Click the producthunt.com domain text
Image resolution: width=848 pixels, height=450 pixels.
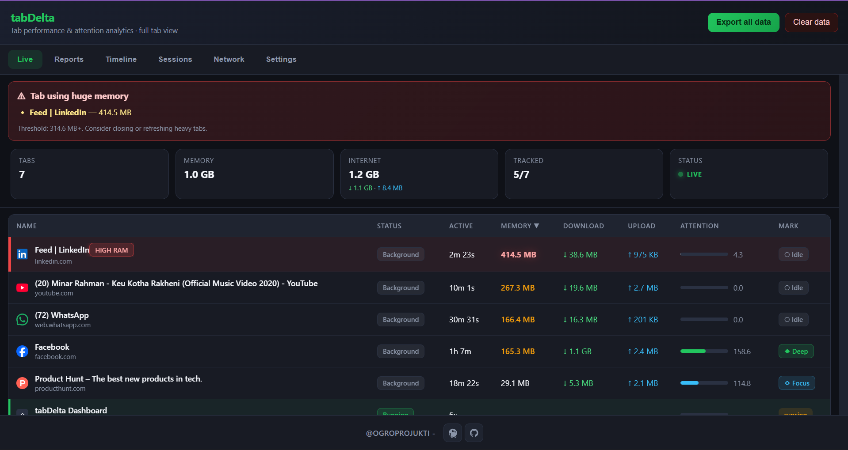(x=60, y=389)
